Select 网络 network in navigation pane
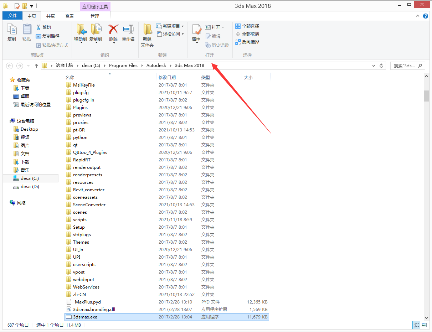This screenshot has width=432, height=332. (18, 203)
